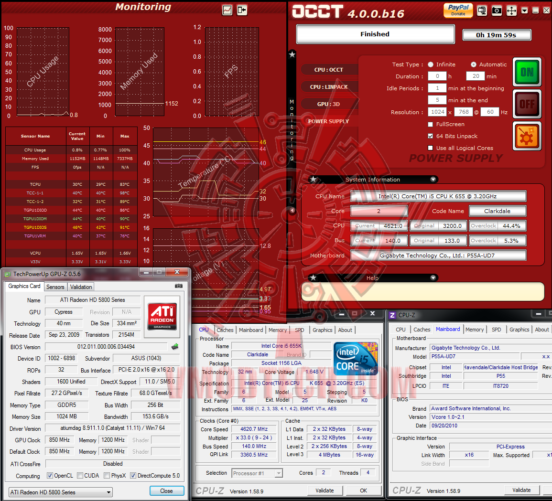Toggle the DirectCompute 5.0 checkbox
Image resolution: width=552 pixels, height=501 pixels.
pos(133,476)
